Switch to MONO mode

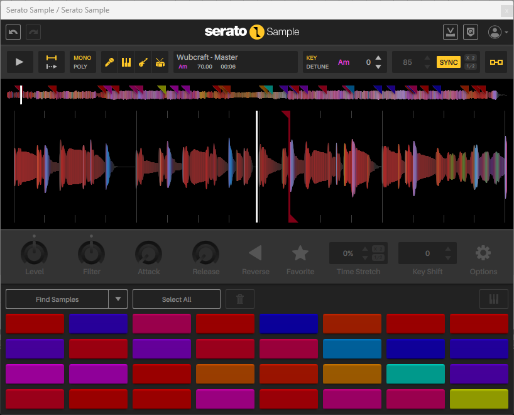82,58
